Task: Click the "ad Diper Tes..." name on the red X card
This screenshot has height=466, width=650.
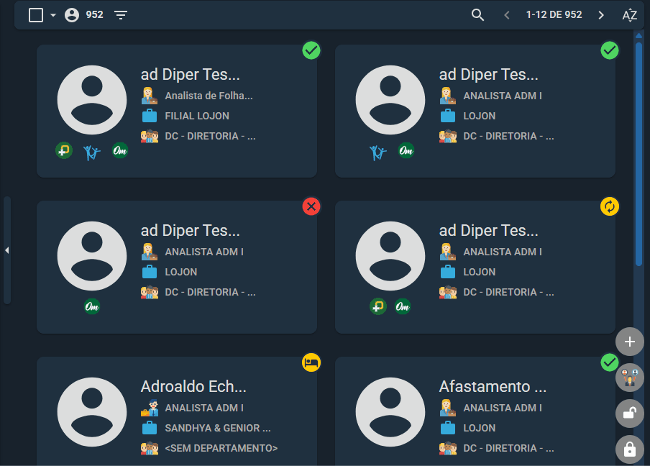Action: point(191,231)
